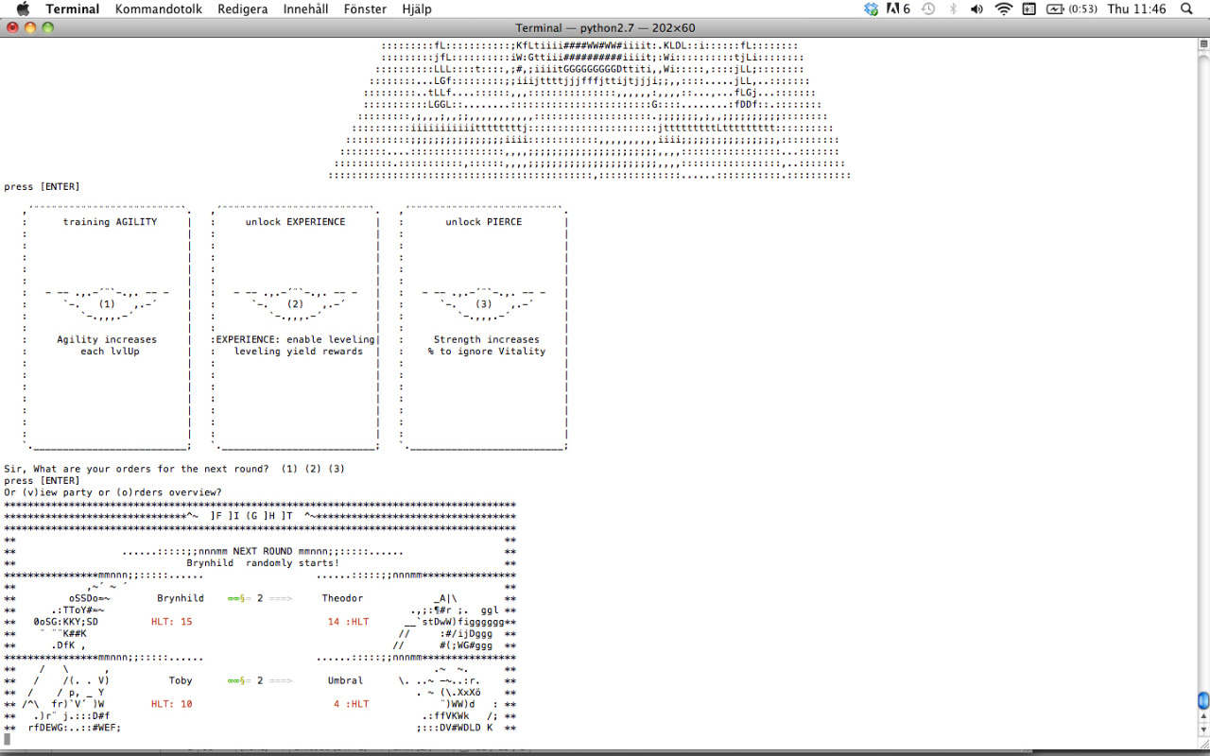Click the green zoom window button
Screen dimensions: 1210x756
(x=48, y=27)
